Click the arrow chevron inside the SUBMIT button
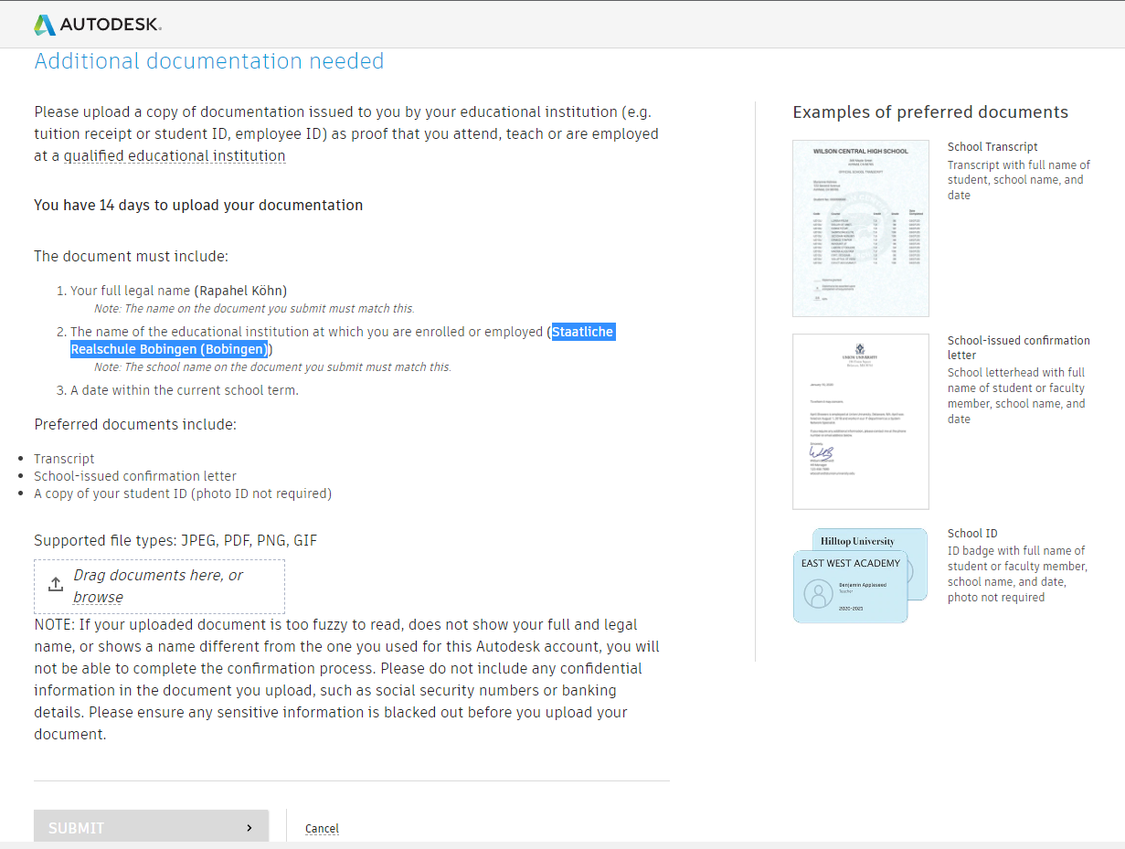 click(x=249, y=827)
